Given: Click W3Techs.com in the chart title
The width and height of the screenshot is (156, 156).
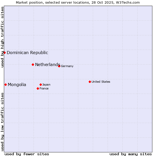Looking at the screenshot, I should [x=128, y=2].
